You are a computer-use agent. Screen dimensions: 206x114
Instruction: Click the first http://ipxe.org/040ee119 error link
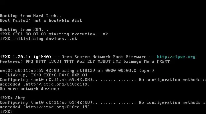tap(56, 84)
